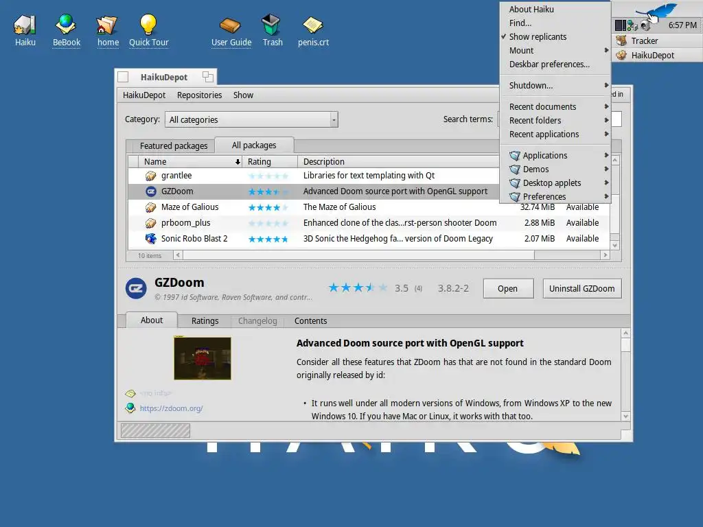Click the HaikuDepot icon in Deskbar
703x527 pixels.
[621, 55]
